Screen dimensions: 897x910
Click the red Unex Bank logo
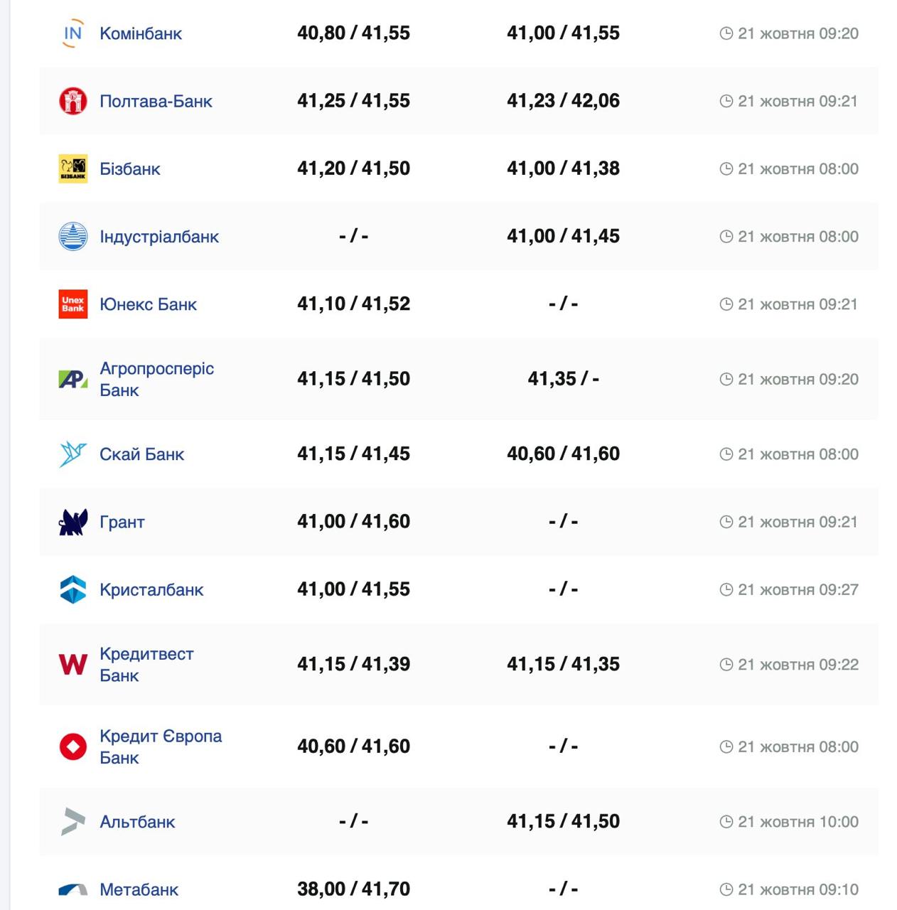72,304
